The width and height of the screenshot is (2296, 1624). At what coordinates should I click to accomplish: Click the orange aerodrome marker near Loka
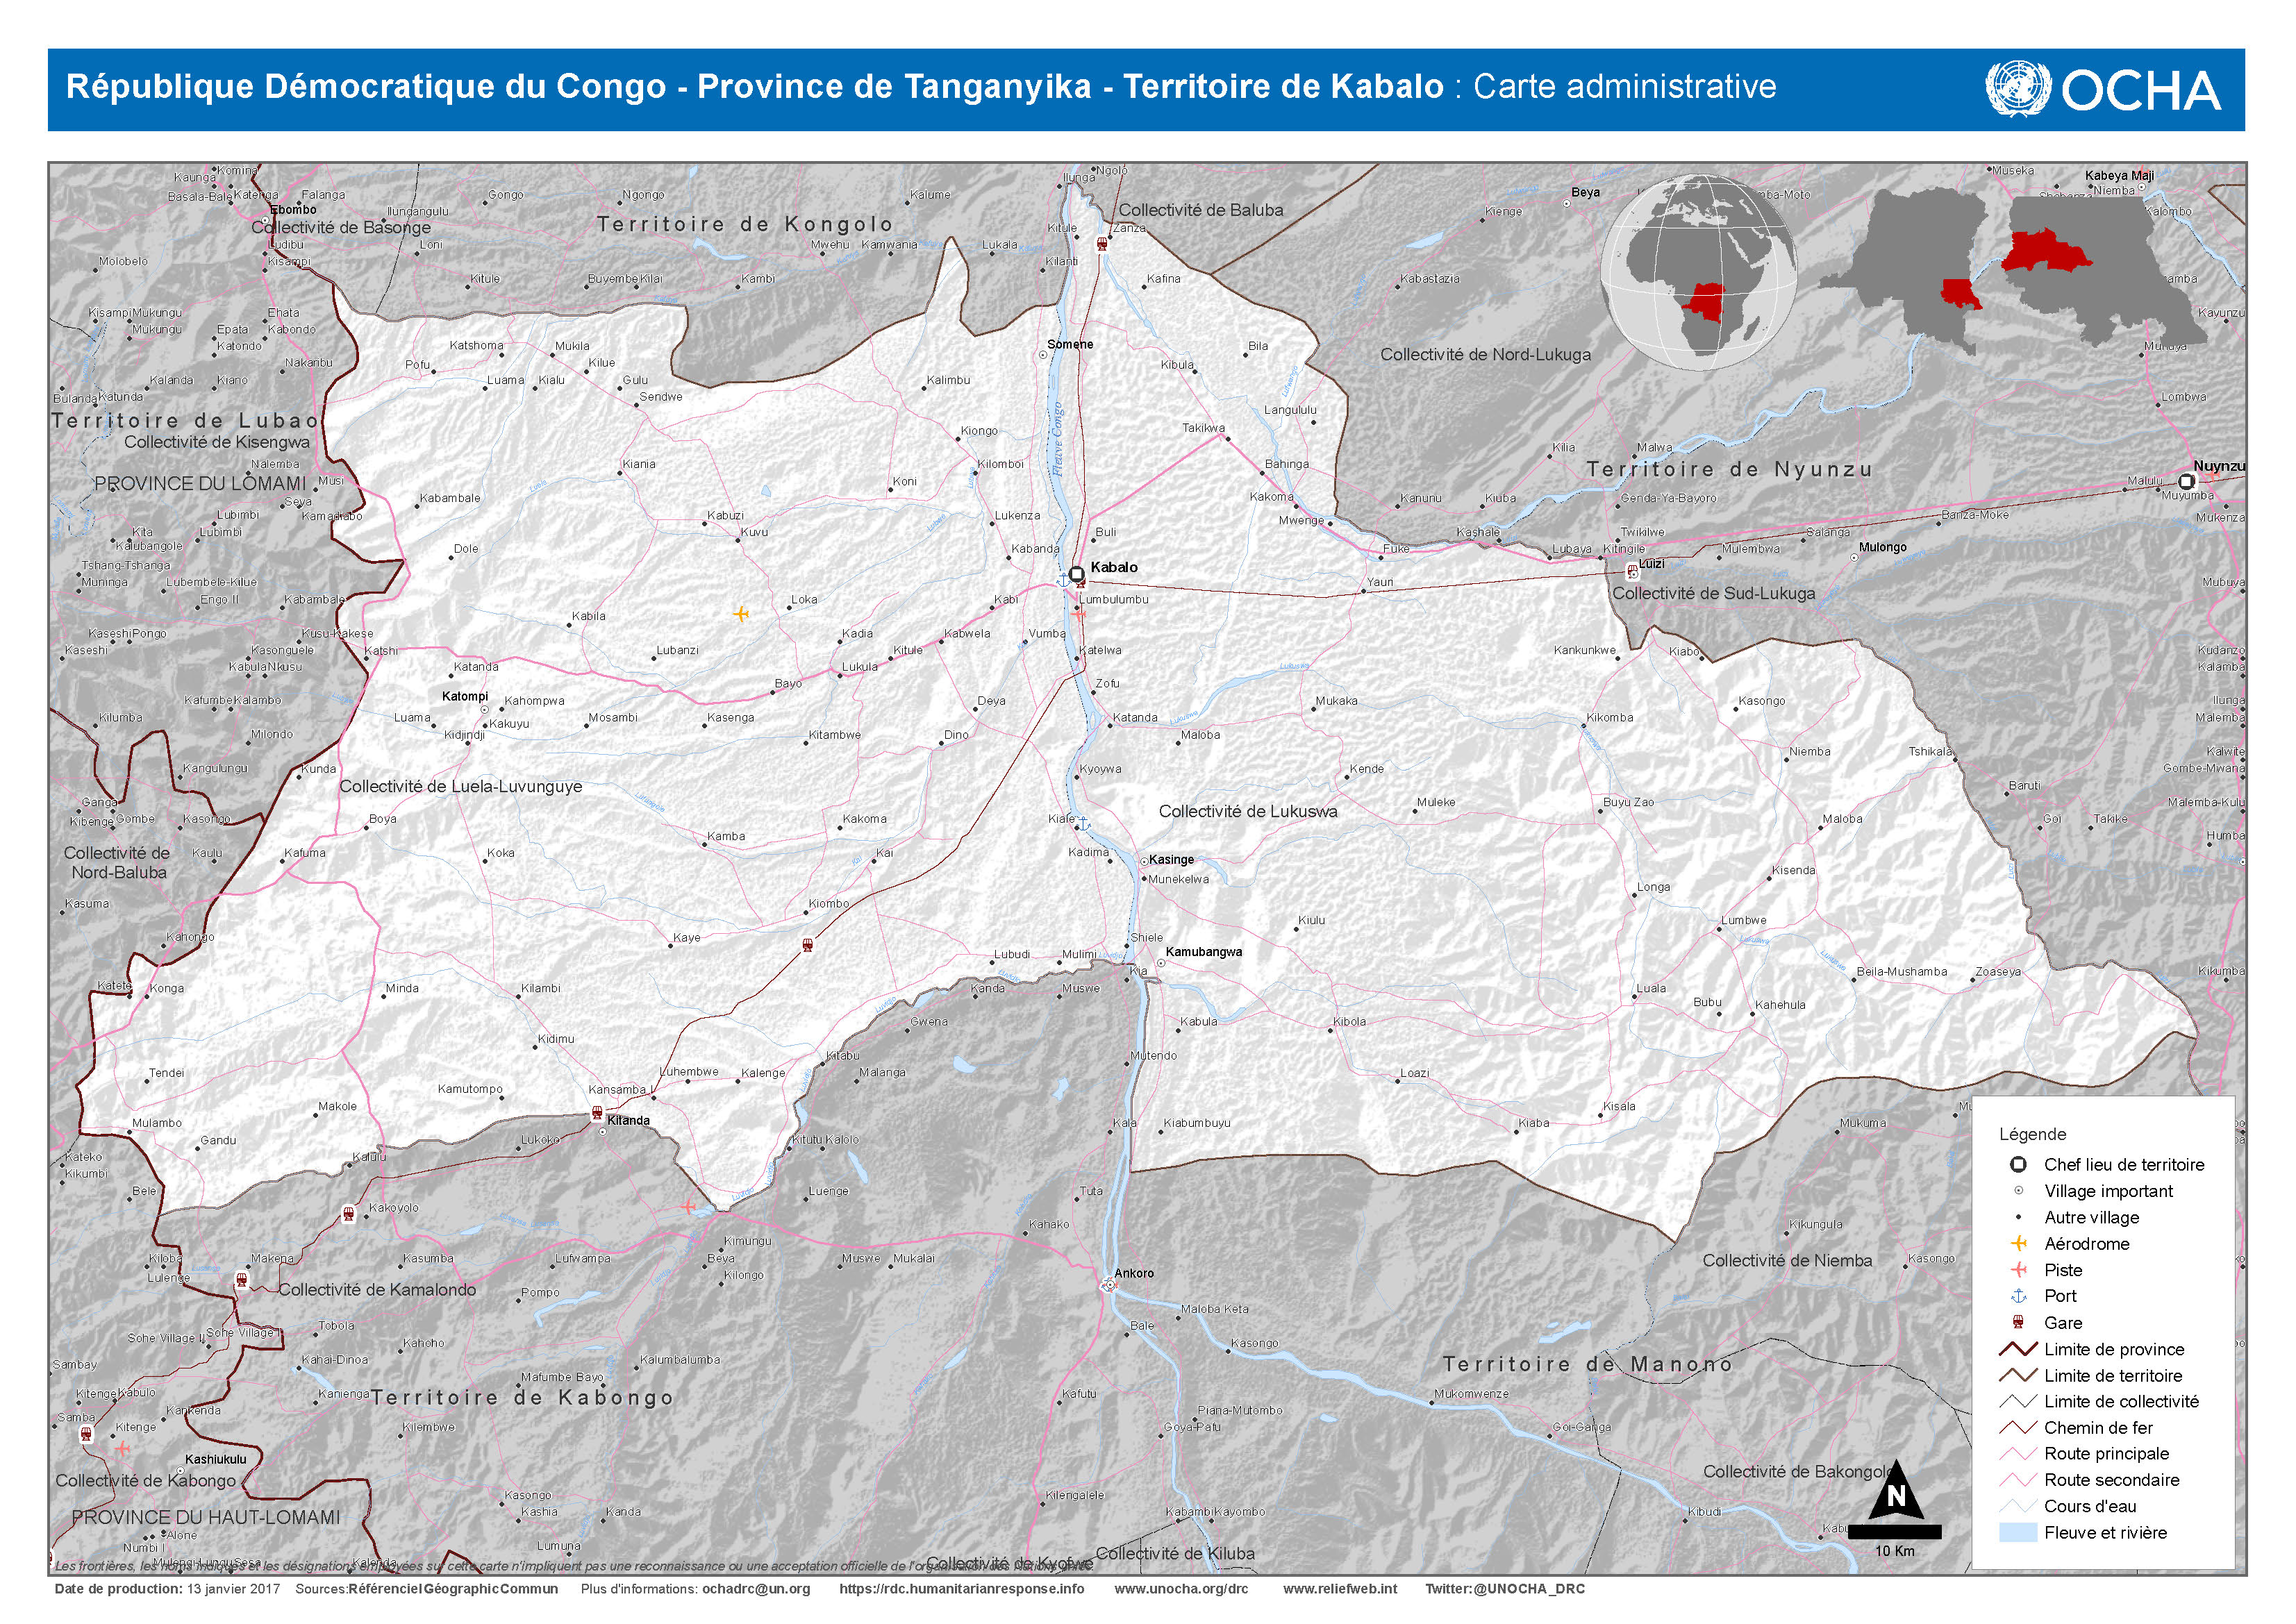coord(741,613)
